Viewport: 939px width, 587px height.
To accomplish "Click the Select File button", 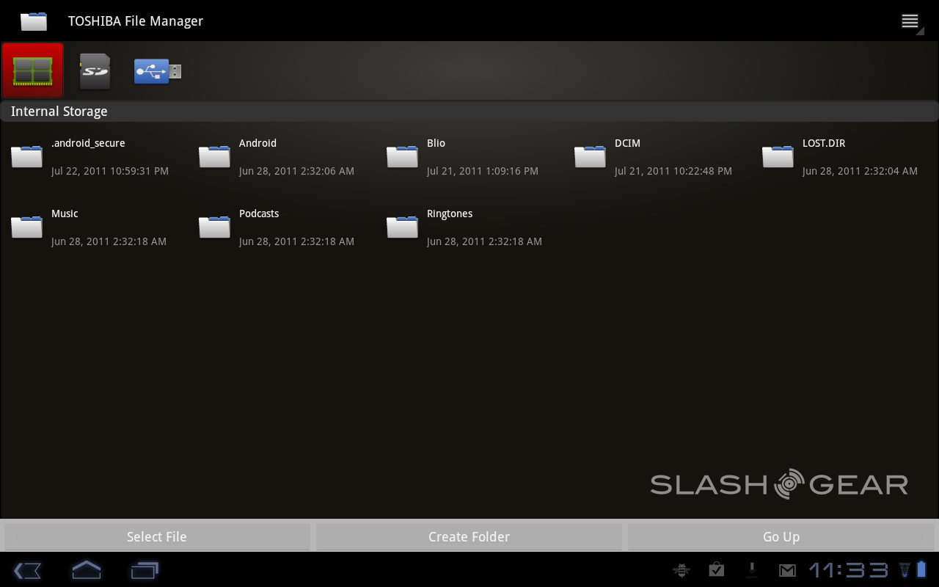I will pyautogui.click(x=157, y=536).
